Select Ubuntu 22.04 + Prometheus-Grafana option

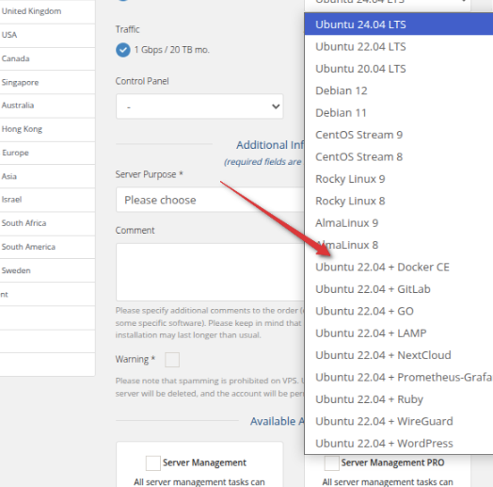(x=399, y=377)
